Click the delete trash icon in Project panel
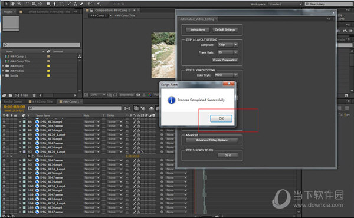This screenshot has width=354, height=218. (34, 95)
